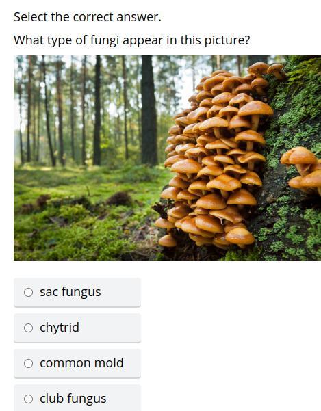The height and width of the screenshot is (411, 321).
Task: Mark the "club fungus" radio button
Action: tap(28, 399)
